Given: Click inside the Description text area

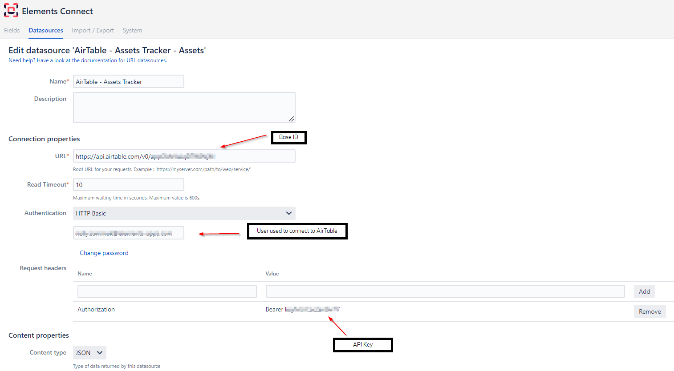Looking at the screenshot, I should click(184, 108).
